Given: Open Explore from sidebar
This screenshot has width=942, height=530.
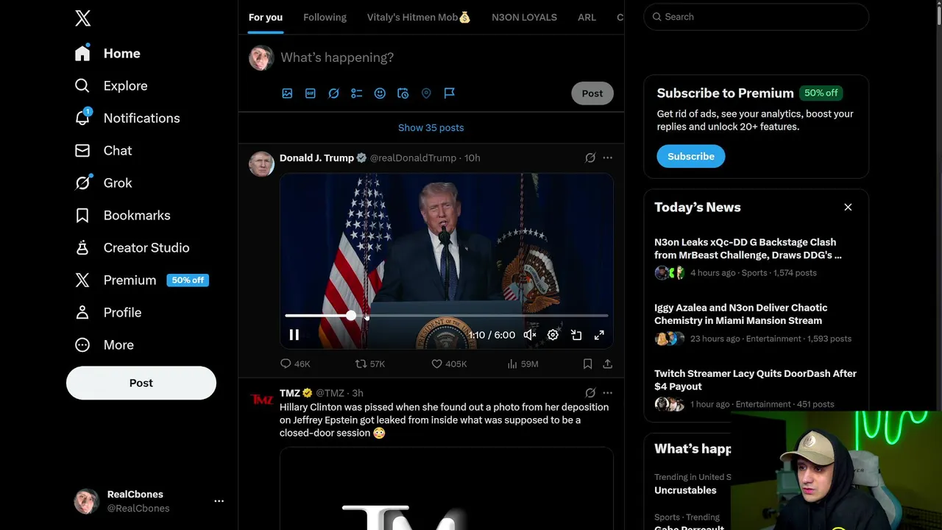Looking at the screenshot, I should coord(111,86).
